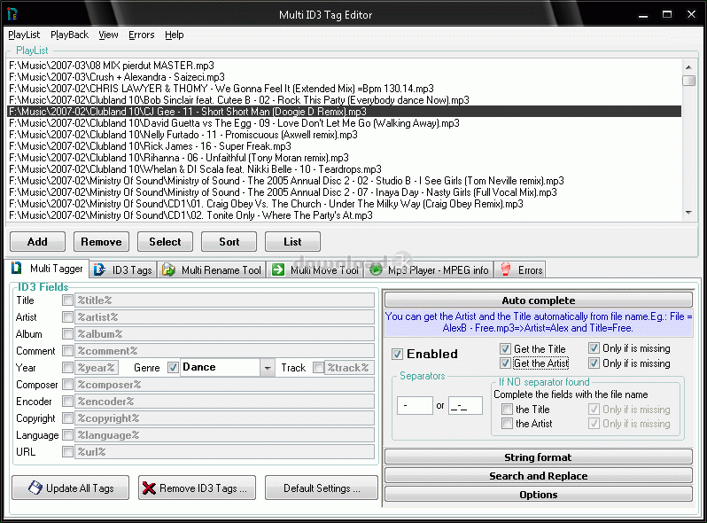The height and width of the screenshot is (523, 707).
Task: Uncheck the Get the Title checkbox
Action: pos(506,349)
